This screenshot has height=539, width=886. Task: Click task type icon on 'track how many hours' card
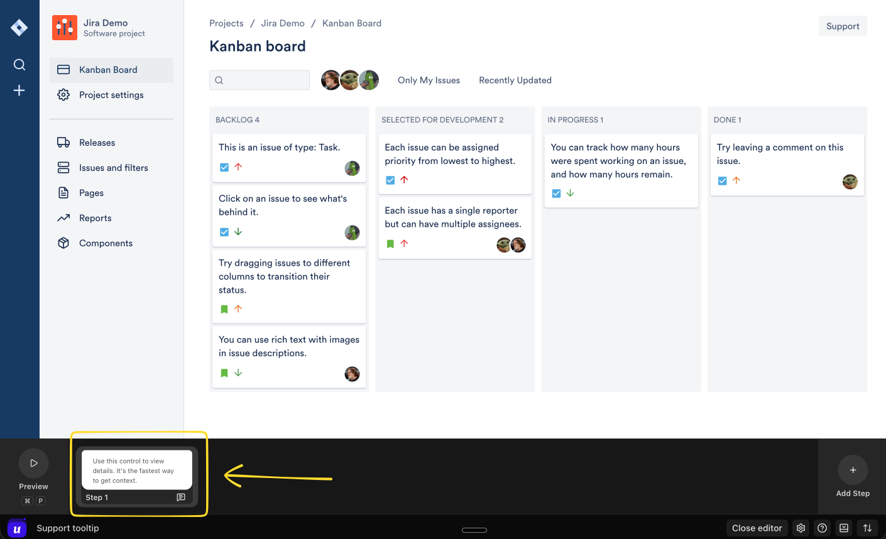coord(556,193)
